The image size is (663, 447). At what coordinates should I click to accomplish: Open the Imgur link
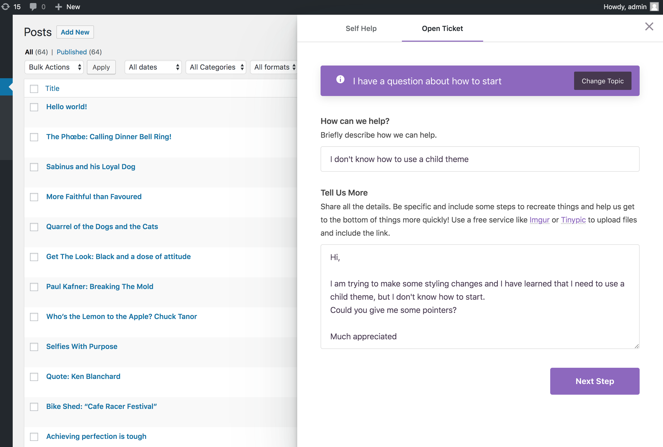[x=539, y=220]
